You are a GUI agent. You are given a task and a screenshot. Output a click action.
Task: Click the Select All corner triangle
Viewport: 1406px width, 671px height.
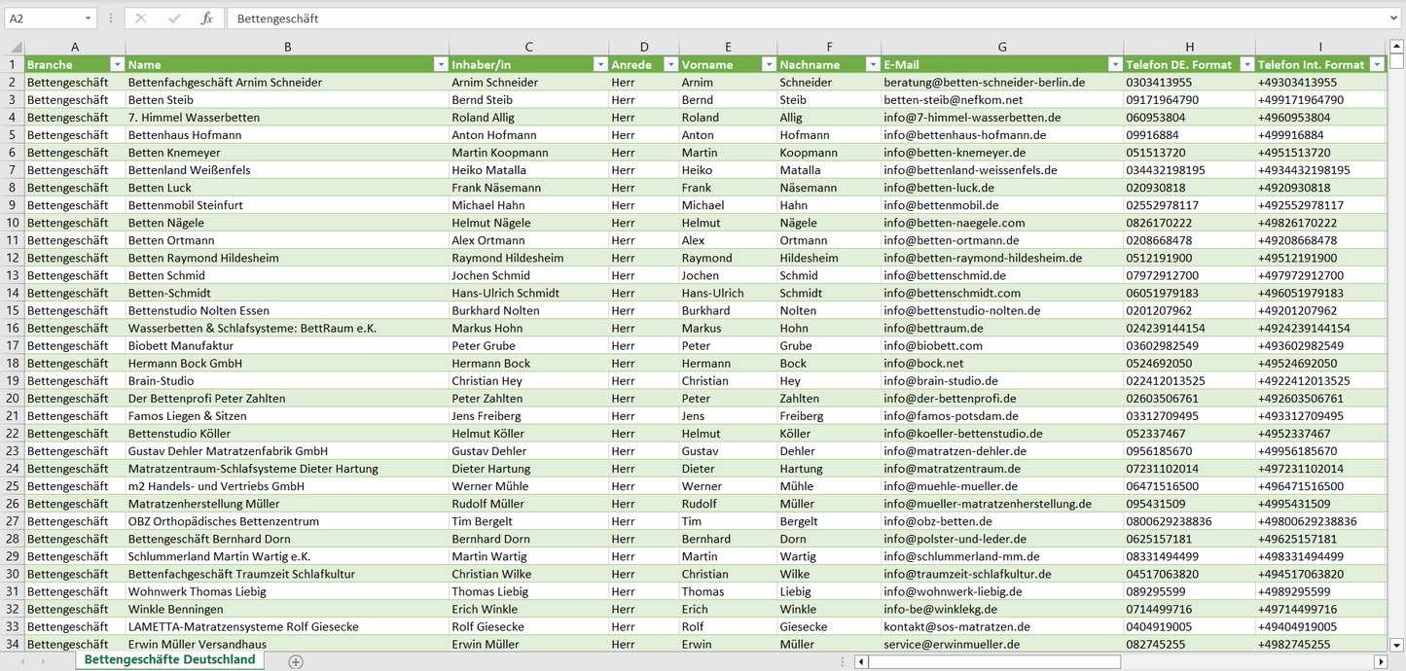16,47
